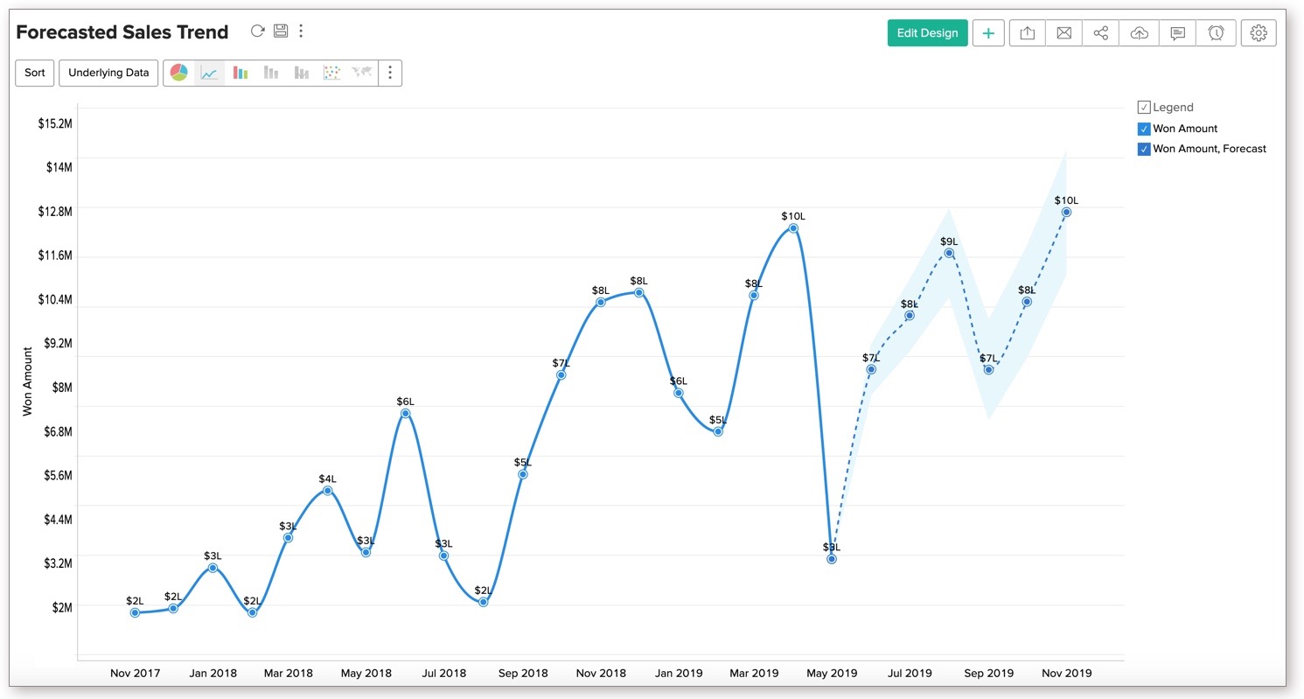
Task: Publish the report using the export icon
Action: coord(1027,32)
